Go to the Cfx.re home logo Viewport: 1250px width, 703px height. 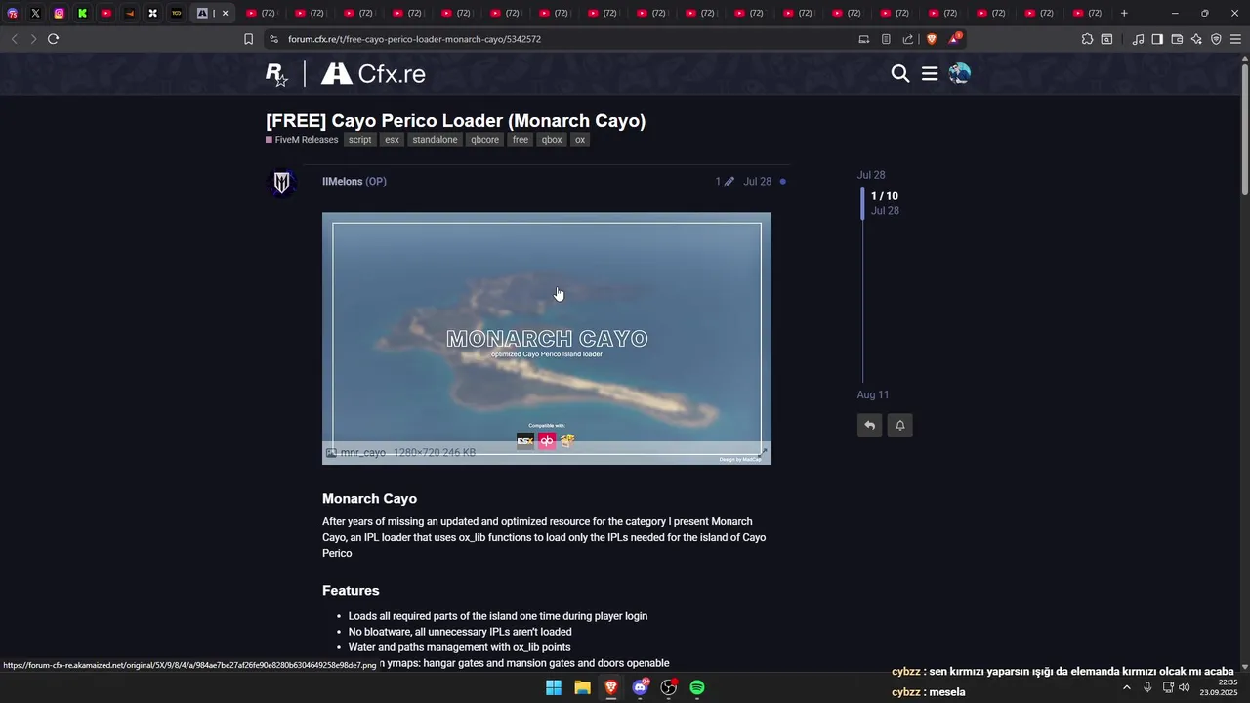point(373,74)
